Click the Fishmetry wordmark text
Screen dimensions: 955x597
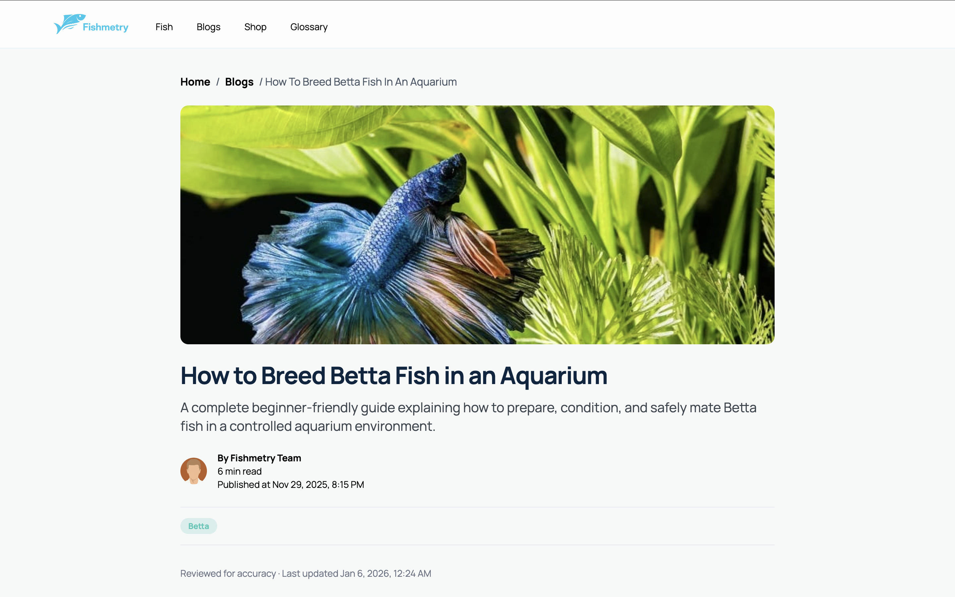click(x=105, y=27)
